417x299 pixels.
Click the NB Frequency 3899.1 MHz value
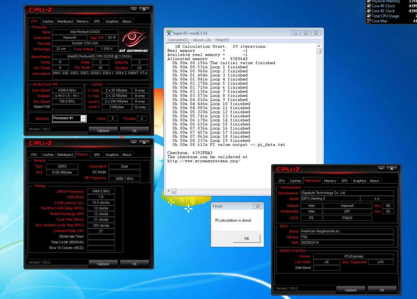click(x=124, y=179)
